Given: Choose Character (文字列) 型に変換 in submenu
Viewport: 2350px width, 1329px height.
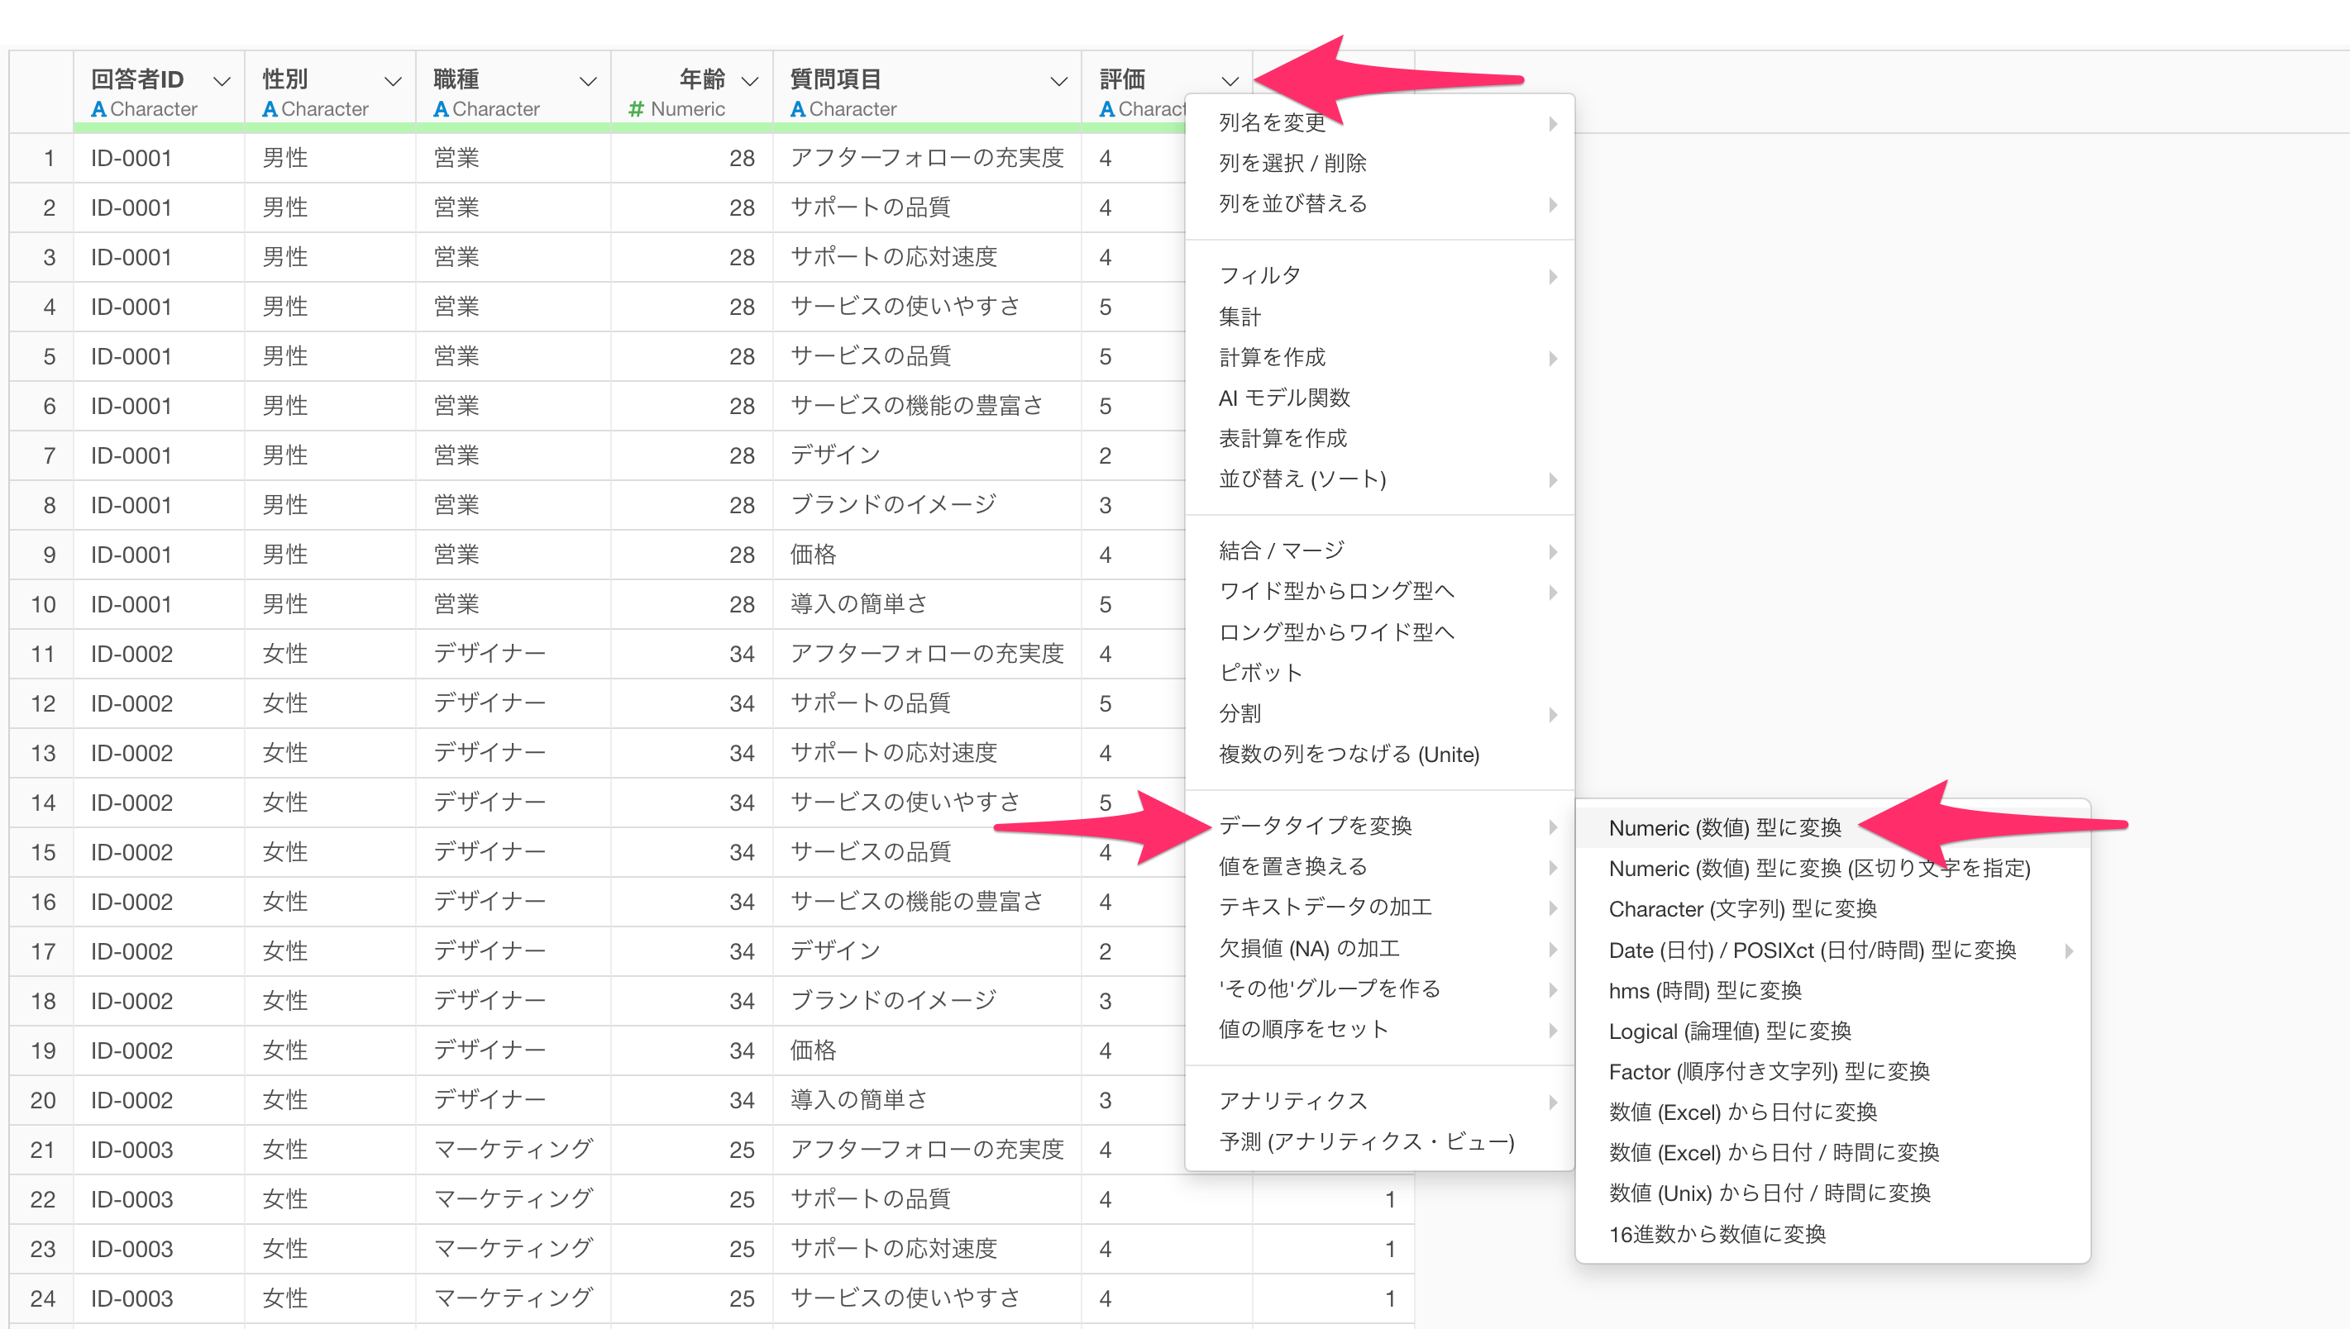Looking at the screenshot, I should [1742, 909].
